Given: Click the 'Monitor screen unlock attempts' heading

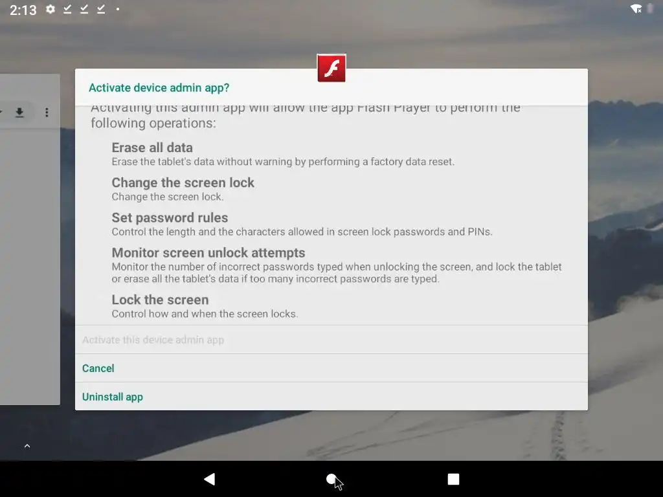Looking at the screenshot, I should coord(208,253).
